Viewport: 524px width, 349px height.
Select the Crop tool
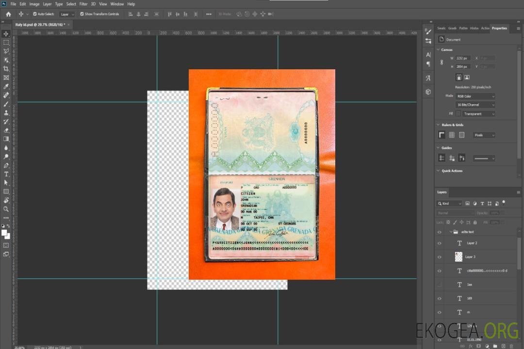pyautogui.click(x=6, y=69)
